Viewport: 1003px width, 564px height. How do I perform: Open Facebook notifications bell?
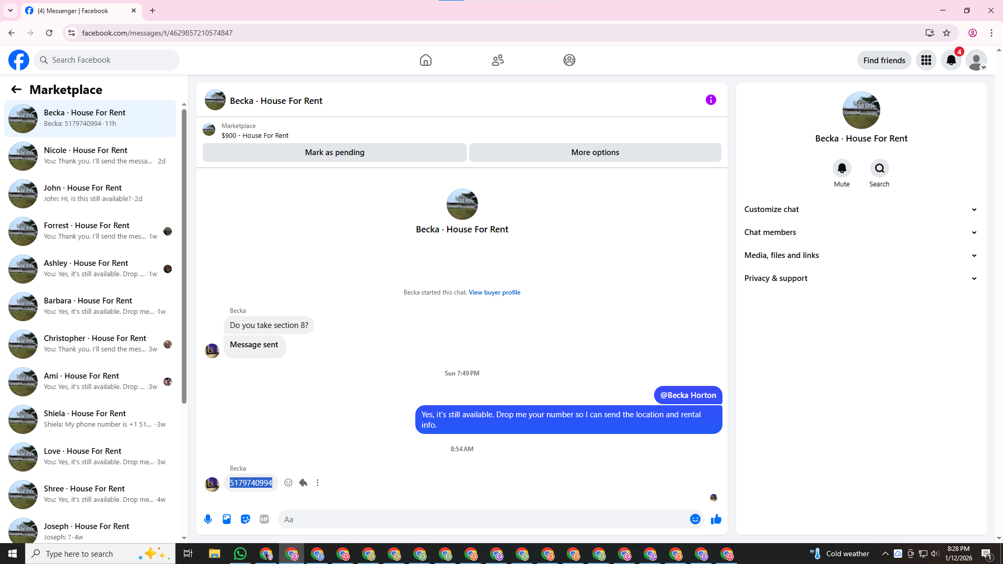[x=951, y=60]
